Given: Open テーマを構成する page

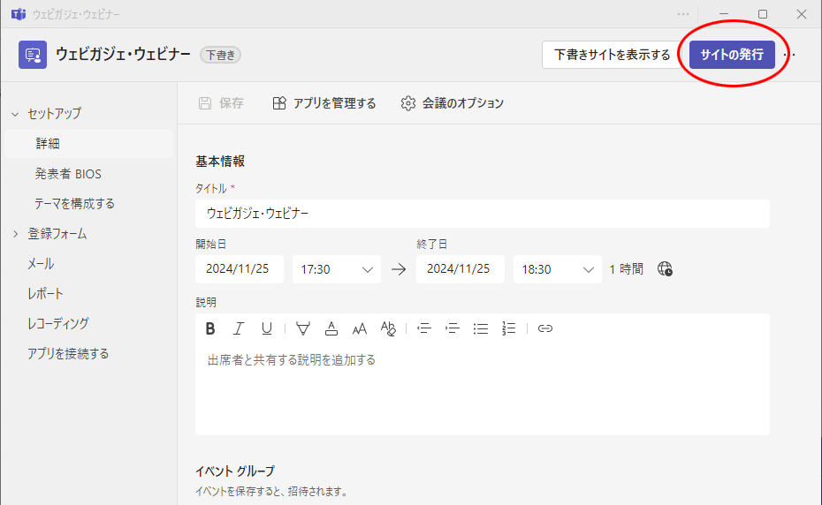Looking at the screenshot, I should (x=74, y=204).
